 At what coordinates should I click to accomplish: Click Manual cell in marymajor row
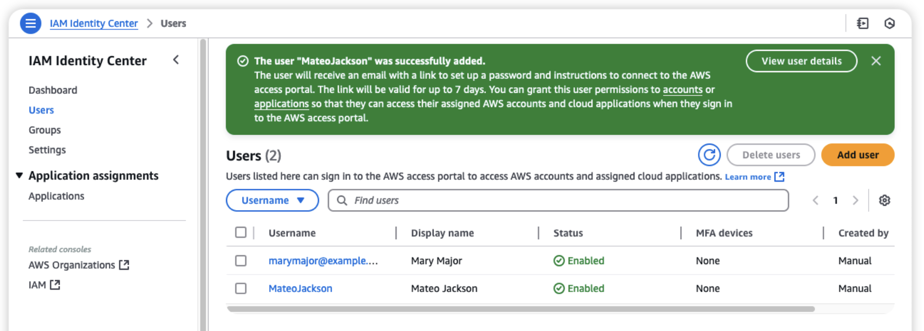(x=855, y=261)
